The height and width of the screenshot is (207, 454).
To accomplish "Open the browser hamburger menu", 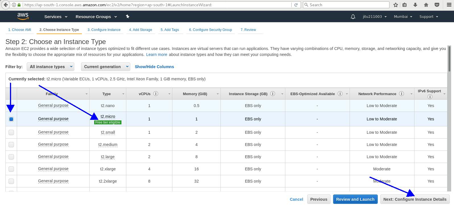I will (449, 5).
